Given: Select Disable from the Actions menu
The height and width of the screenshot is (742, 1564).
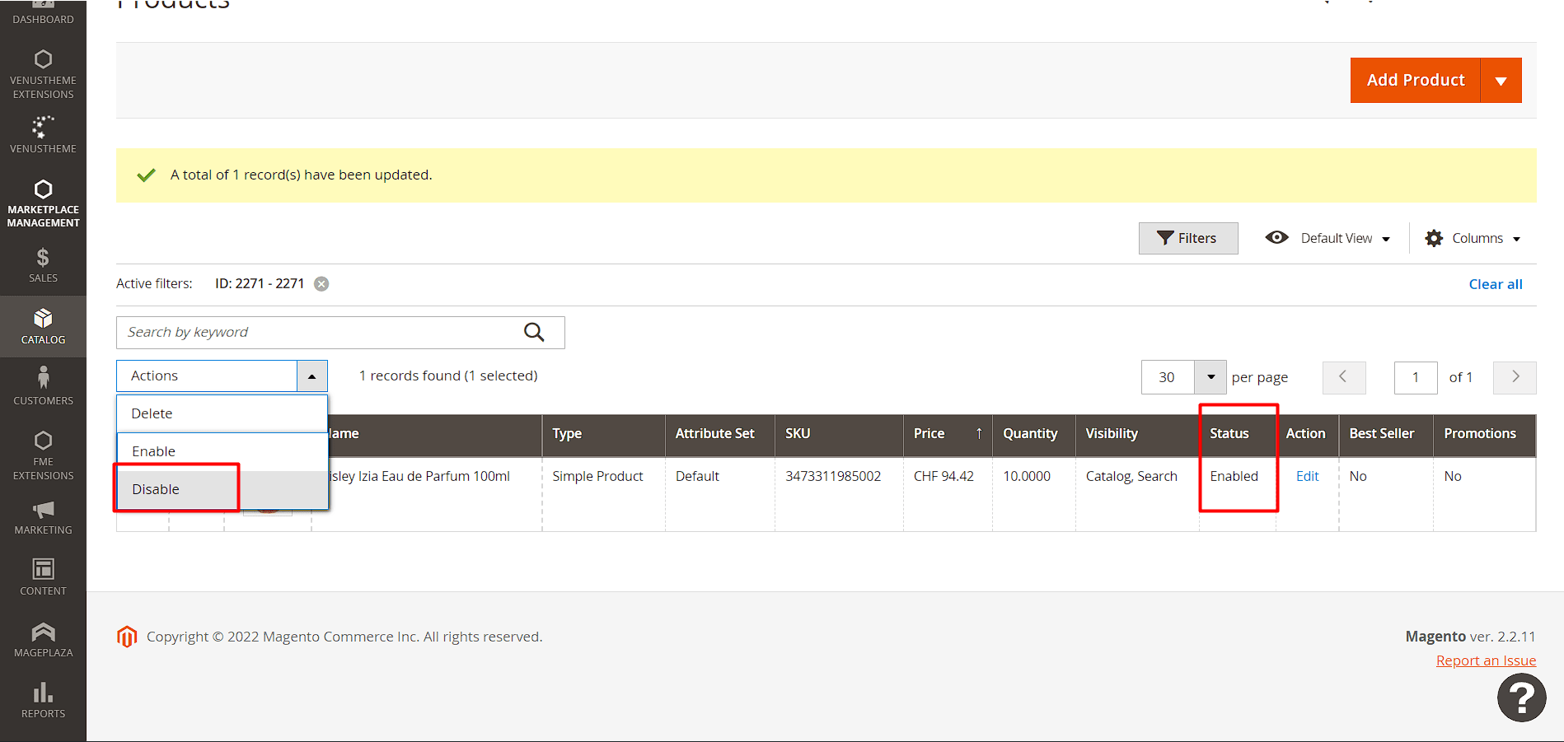Looking at the screenshot, I should 156,489.
